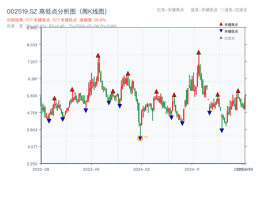Click the y-axis label 6.381
Viewport: 272px width, 204px height.
click(x=33, y=79)
